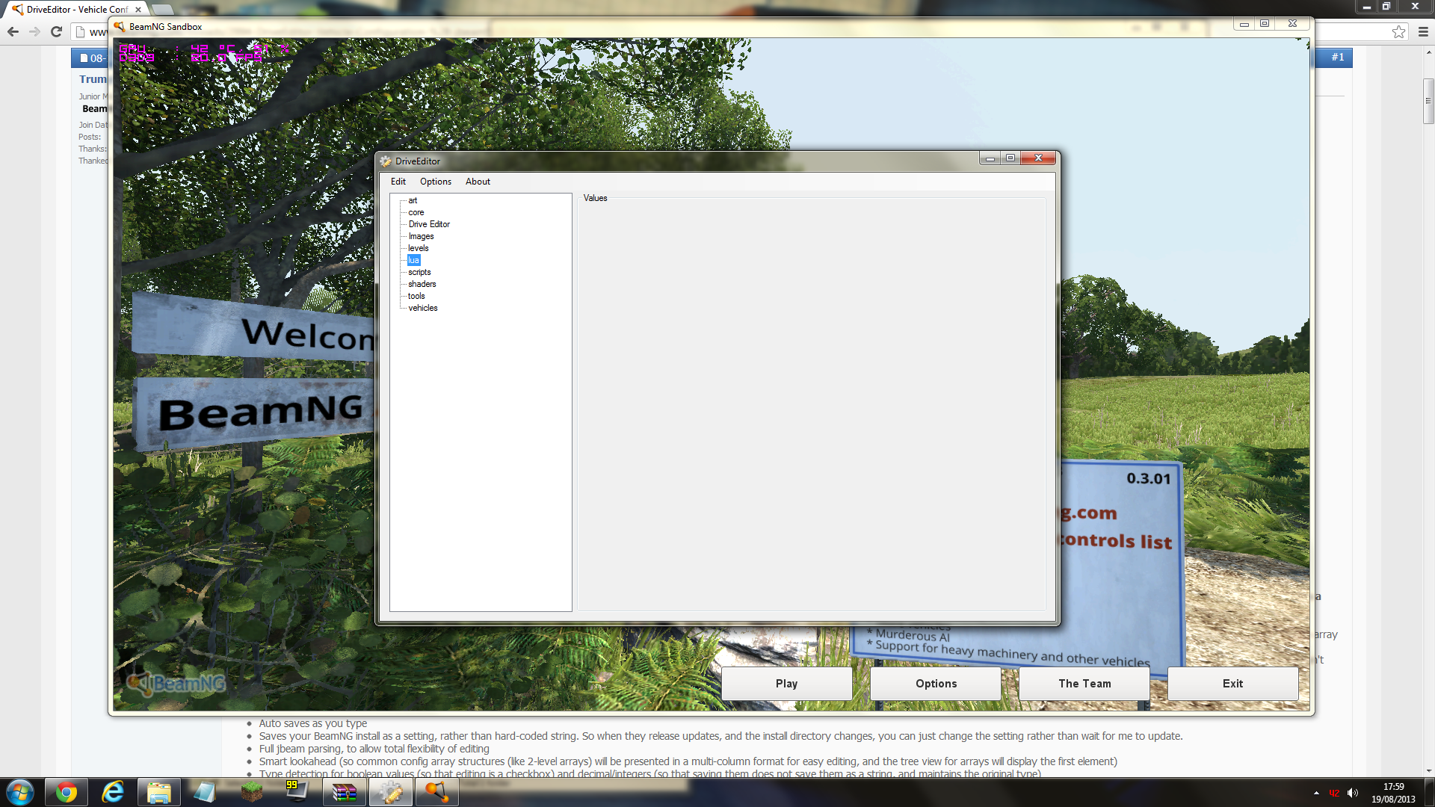The width and height of the screenshot is (1435, 807).
Task: Select the art folder in the tree
Action: (x=413, y=200)
